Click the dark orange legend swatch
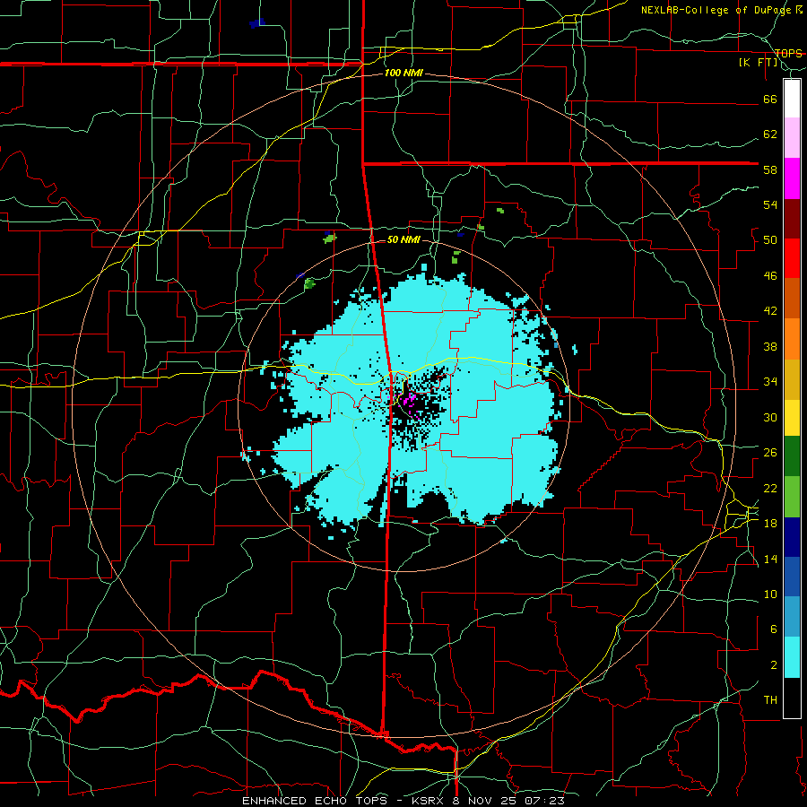The image size is (807, 807). coord(792,298)
